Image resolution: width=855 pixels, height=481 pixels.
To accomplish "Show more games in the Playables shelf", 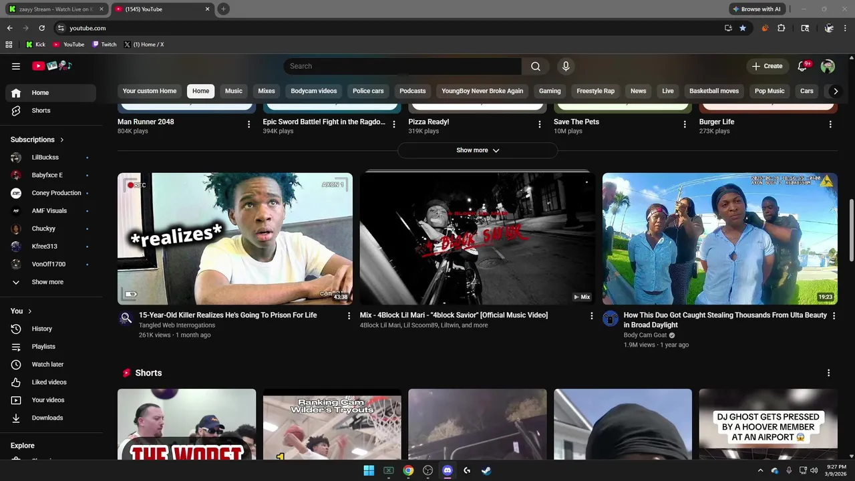I will click(x=478, y=150).
